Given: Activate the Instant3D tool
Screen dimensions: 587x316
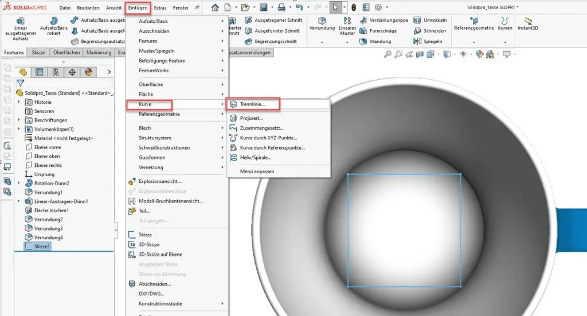Looking at the screenshot, I should pyautogui.click(x=527, y=21).
